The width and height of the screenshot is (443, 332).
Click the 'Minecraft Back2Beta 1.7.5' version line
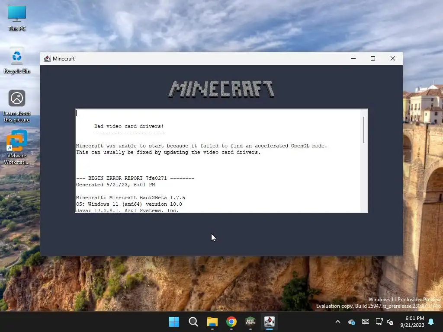pos(131,198)
